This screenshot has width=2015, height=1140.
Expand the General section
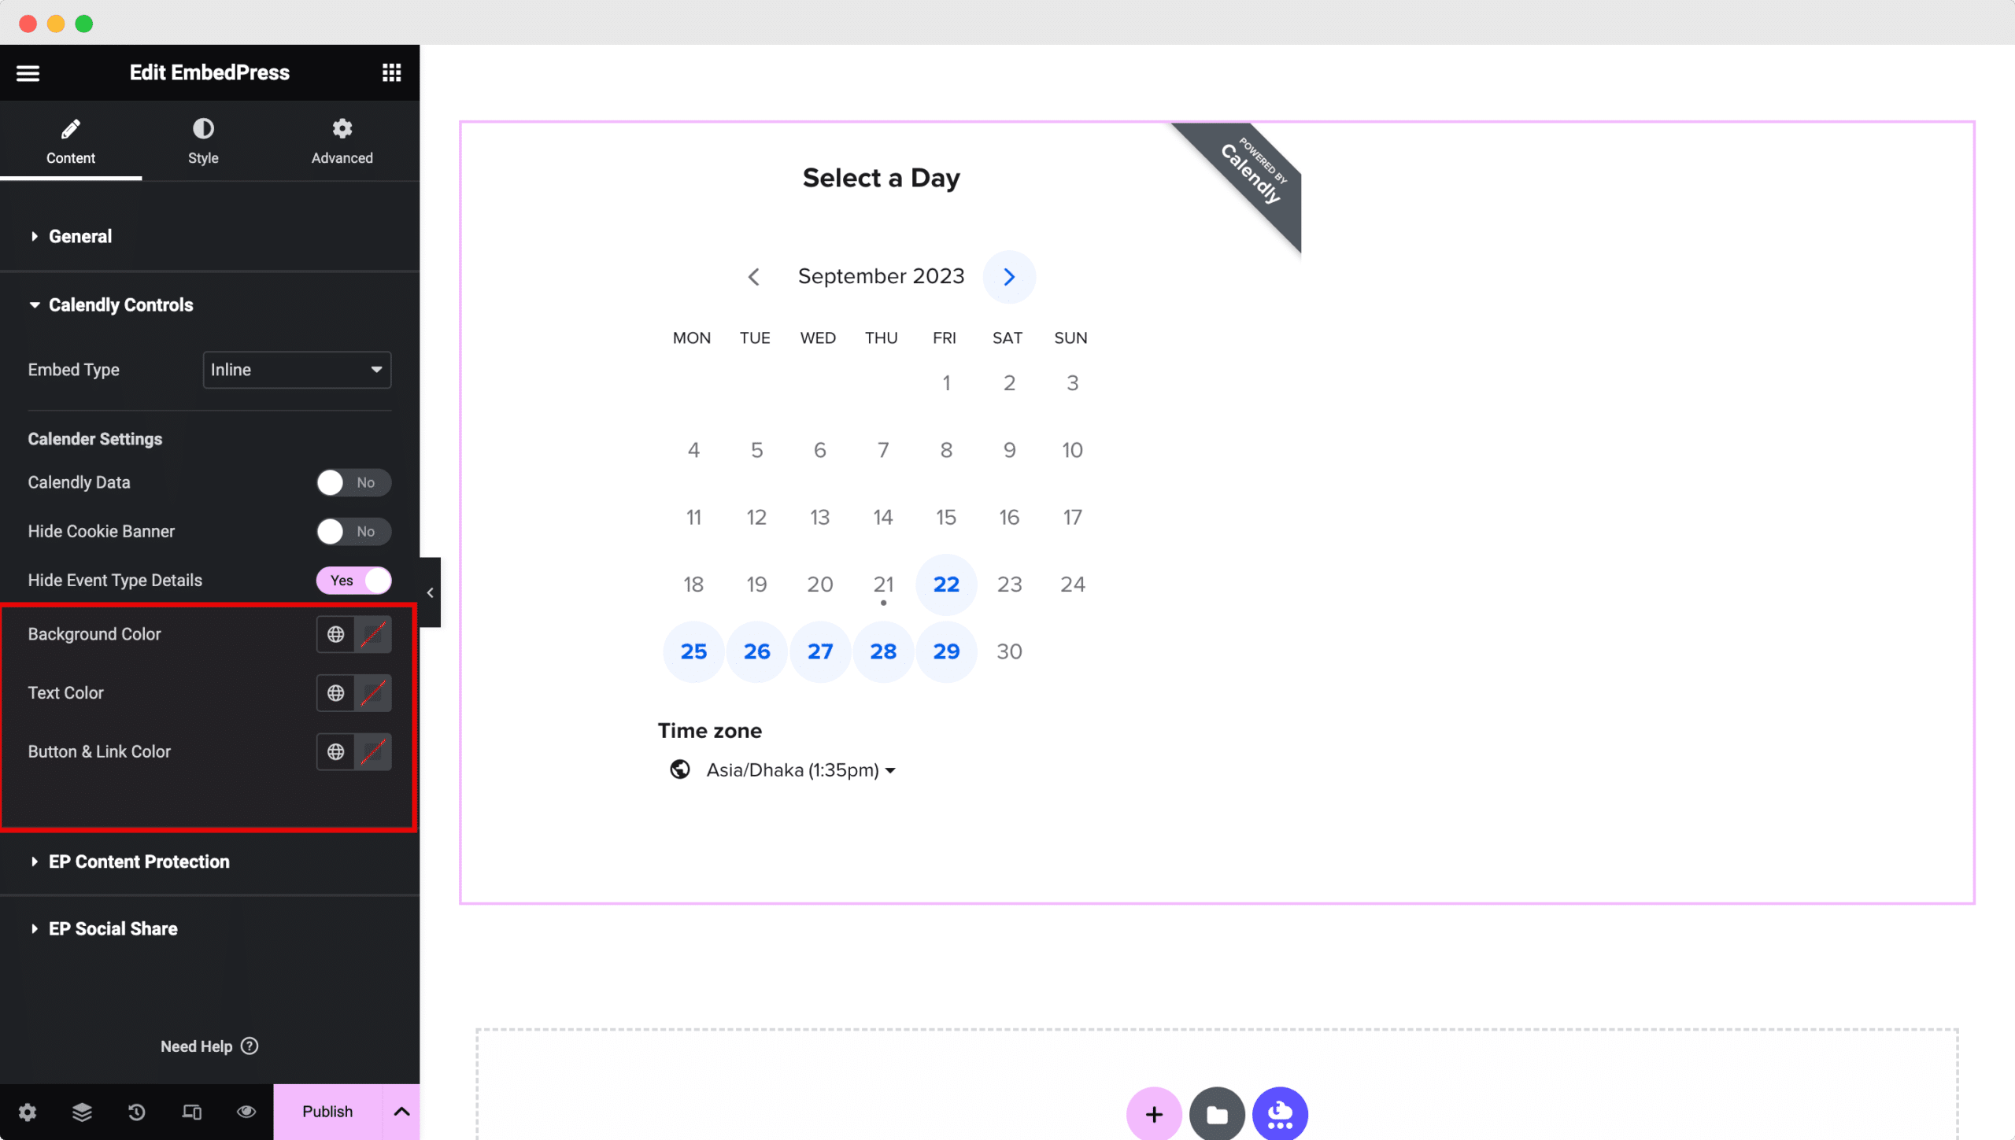coord(80,235)
